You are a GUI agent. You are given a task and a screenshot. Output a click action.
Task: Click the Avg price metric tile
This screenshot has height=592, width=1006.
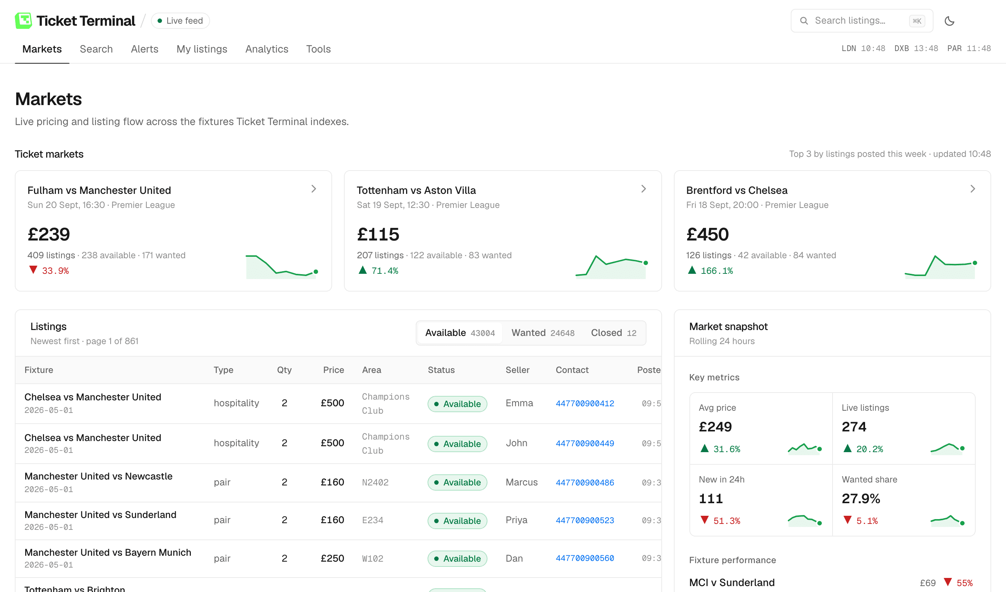click(x=761, y=428)
